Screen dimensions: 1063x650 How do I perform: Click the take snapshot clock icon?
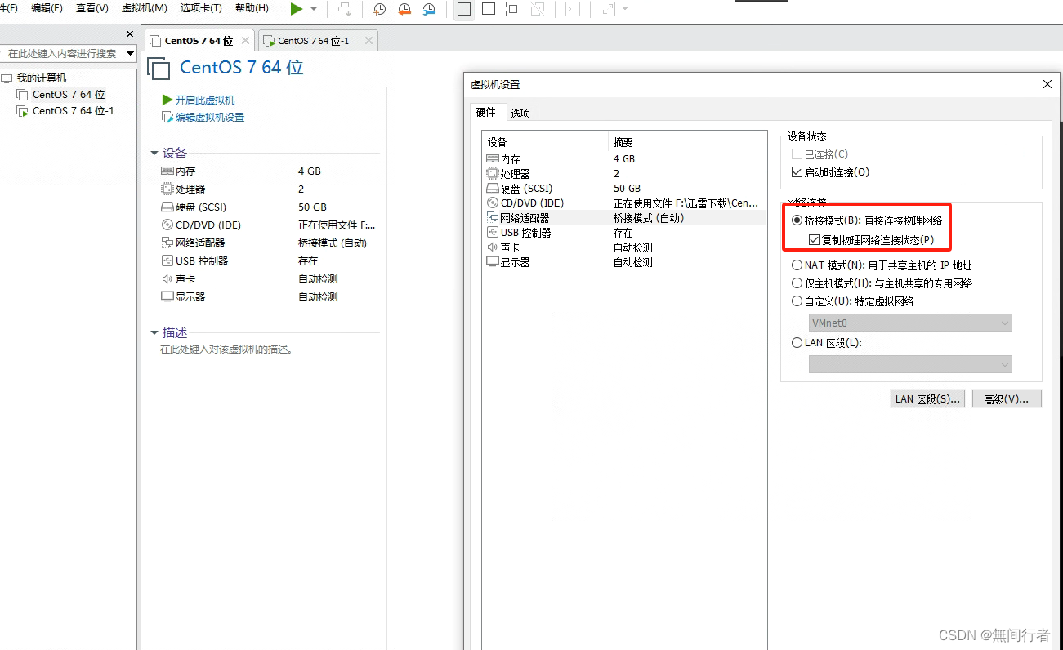point(380,9)
